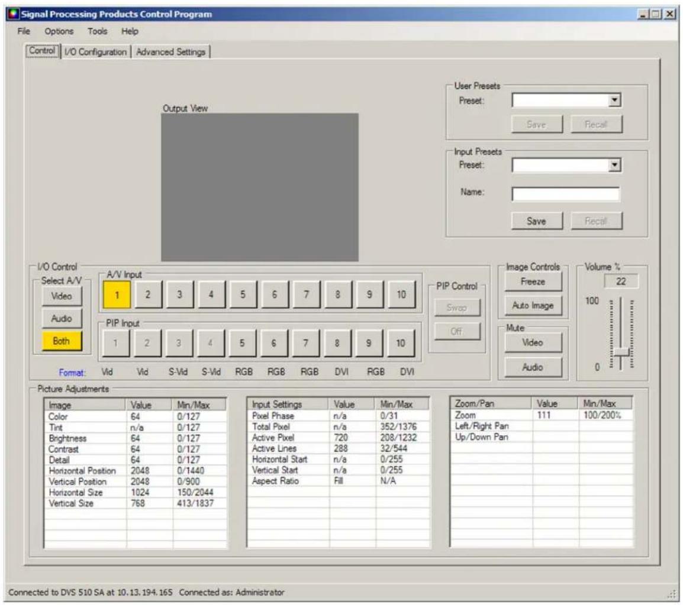Image resolution: width=683 pixels, height=605 pixels.
Task: Select the Control tab
Action: 42,50
